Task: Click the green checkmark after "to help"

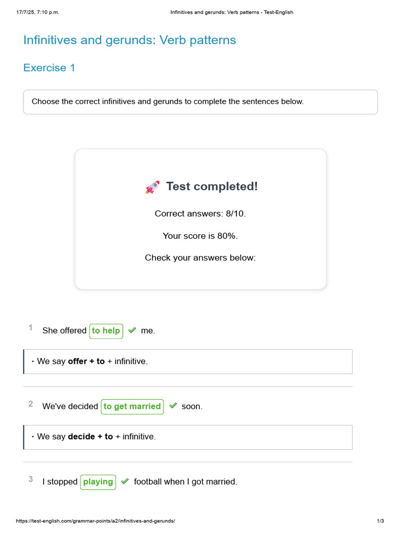Action: pos(132,331)
